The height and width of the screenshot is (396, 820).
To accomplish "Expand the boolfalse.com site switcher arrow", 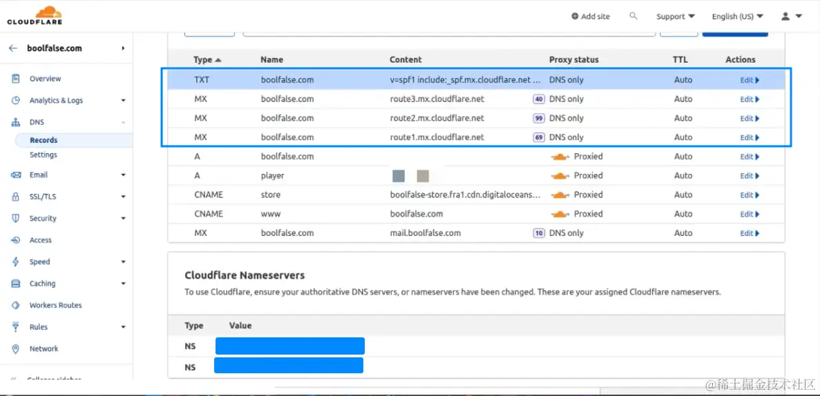I will pyautogui.click(x=124, y=48).
